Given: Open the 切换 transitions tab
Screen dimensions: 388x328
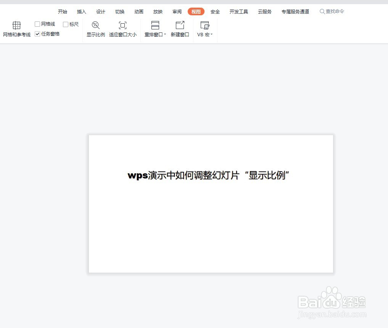Looking at the screenshot, I should click(120, 11).
